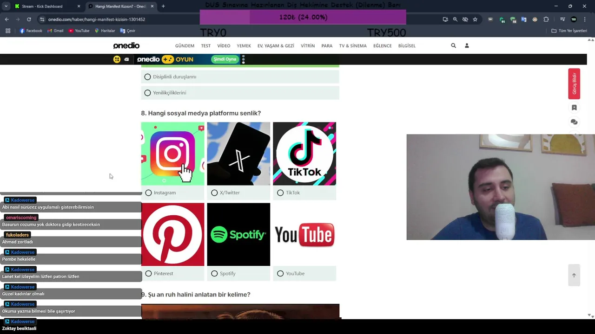
Task: Click the Onedio OYUN banner logo
Action: (x=165, y=59)
